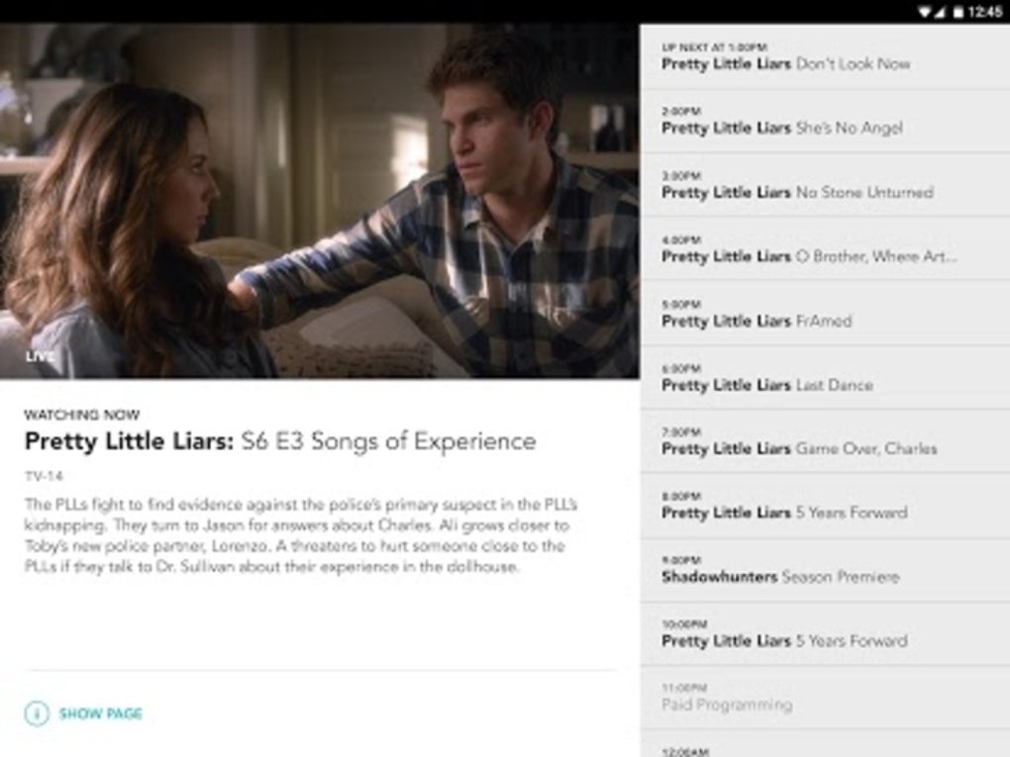Select 8:00PM 5 Years Forward episode
Viewport: 1010px width, 757px height.
coord(825,506)
